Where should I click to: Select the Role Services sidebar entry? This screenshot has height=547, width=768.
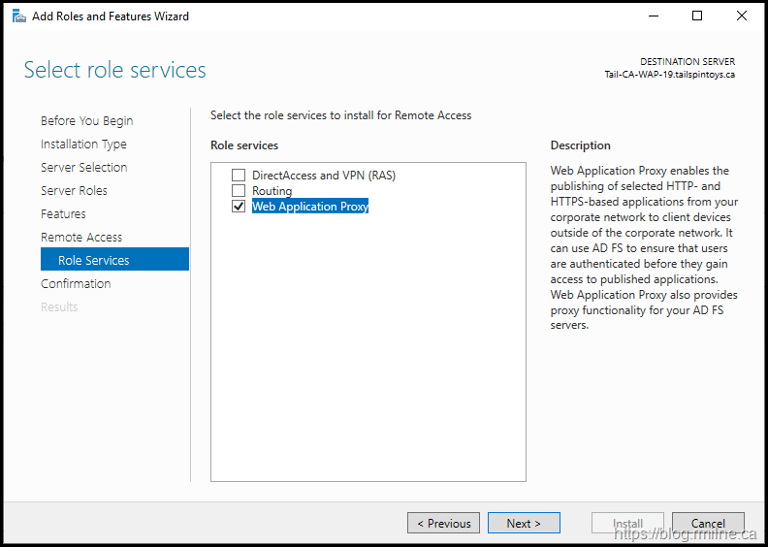(94, 261)
